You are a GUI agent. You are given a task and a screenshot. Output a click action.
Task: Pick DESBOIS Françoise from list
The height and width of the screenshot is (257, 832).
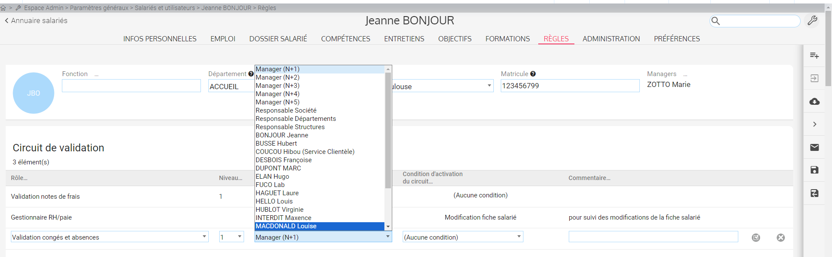319,160
